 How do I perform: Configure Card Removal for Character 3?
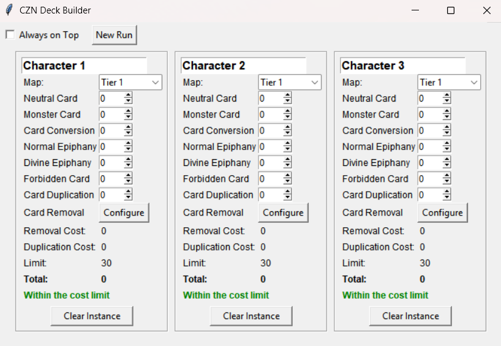coord(443,212)
